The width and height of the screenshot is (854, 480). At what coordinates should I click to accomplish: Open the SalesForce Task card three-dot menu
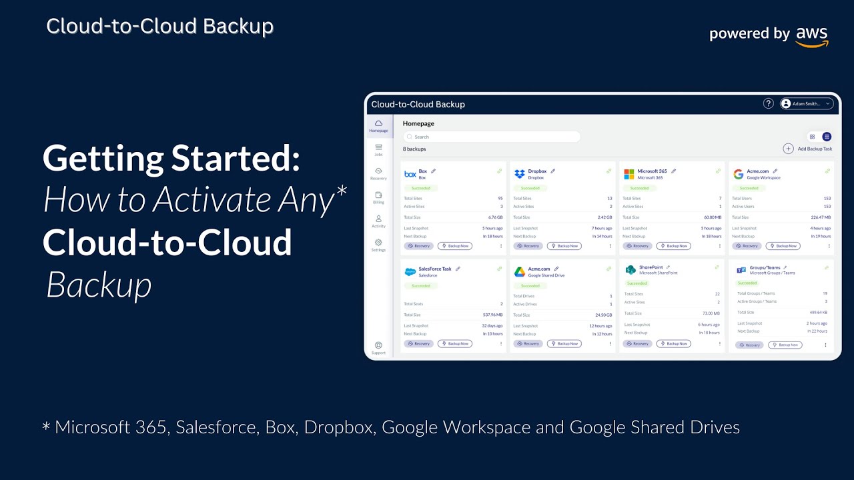pos(501,344)
